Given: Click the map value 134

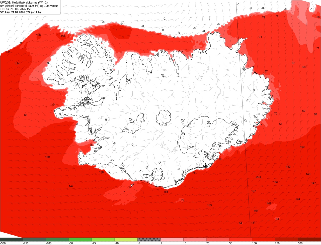Looking at the screenshot, I should pyautogui.click(x=8, y=52).
